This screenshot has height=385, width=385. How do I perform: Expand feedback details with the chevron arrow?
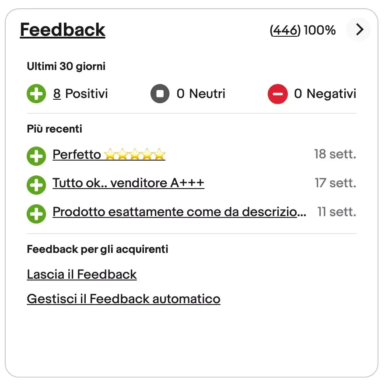click(359, 30)
